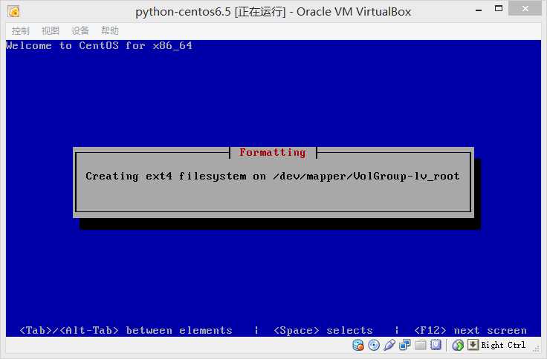Maximize the VirtualBox window
The image size is (547, 359).
pos(499,8)
